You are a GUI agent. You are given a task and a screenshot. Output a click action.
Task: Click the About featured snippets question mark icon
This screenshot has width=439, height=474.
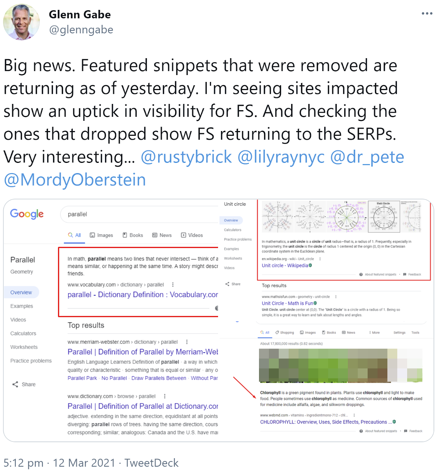pyautogui.click(x=361, y=274)
